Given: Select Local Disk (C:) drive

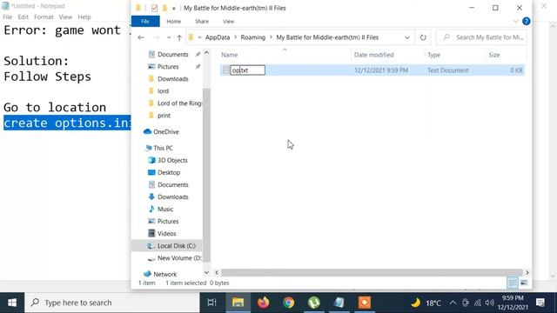Looking at the screenshot, I should [176, 245].
